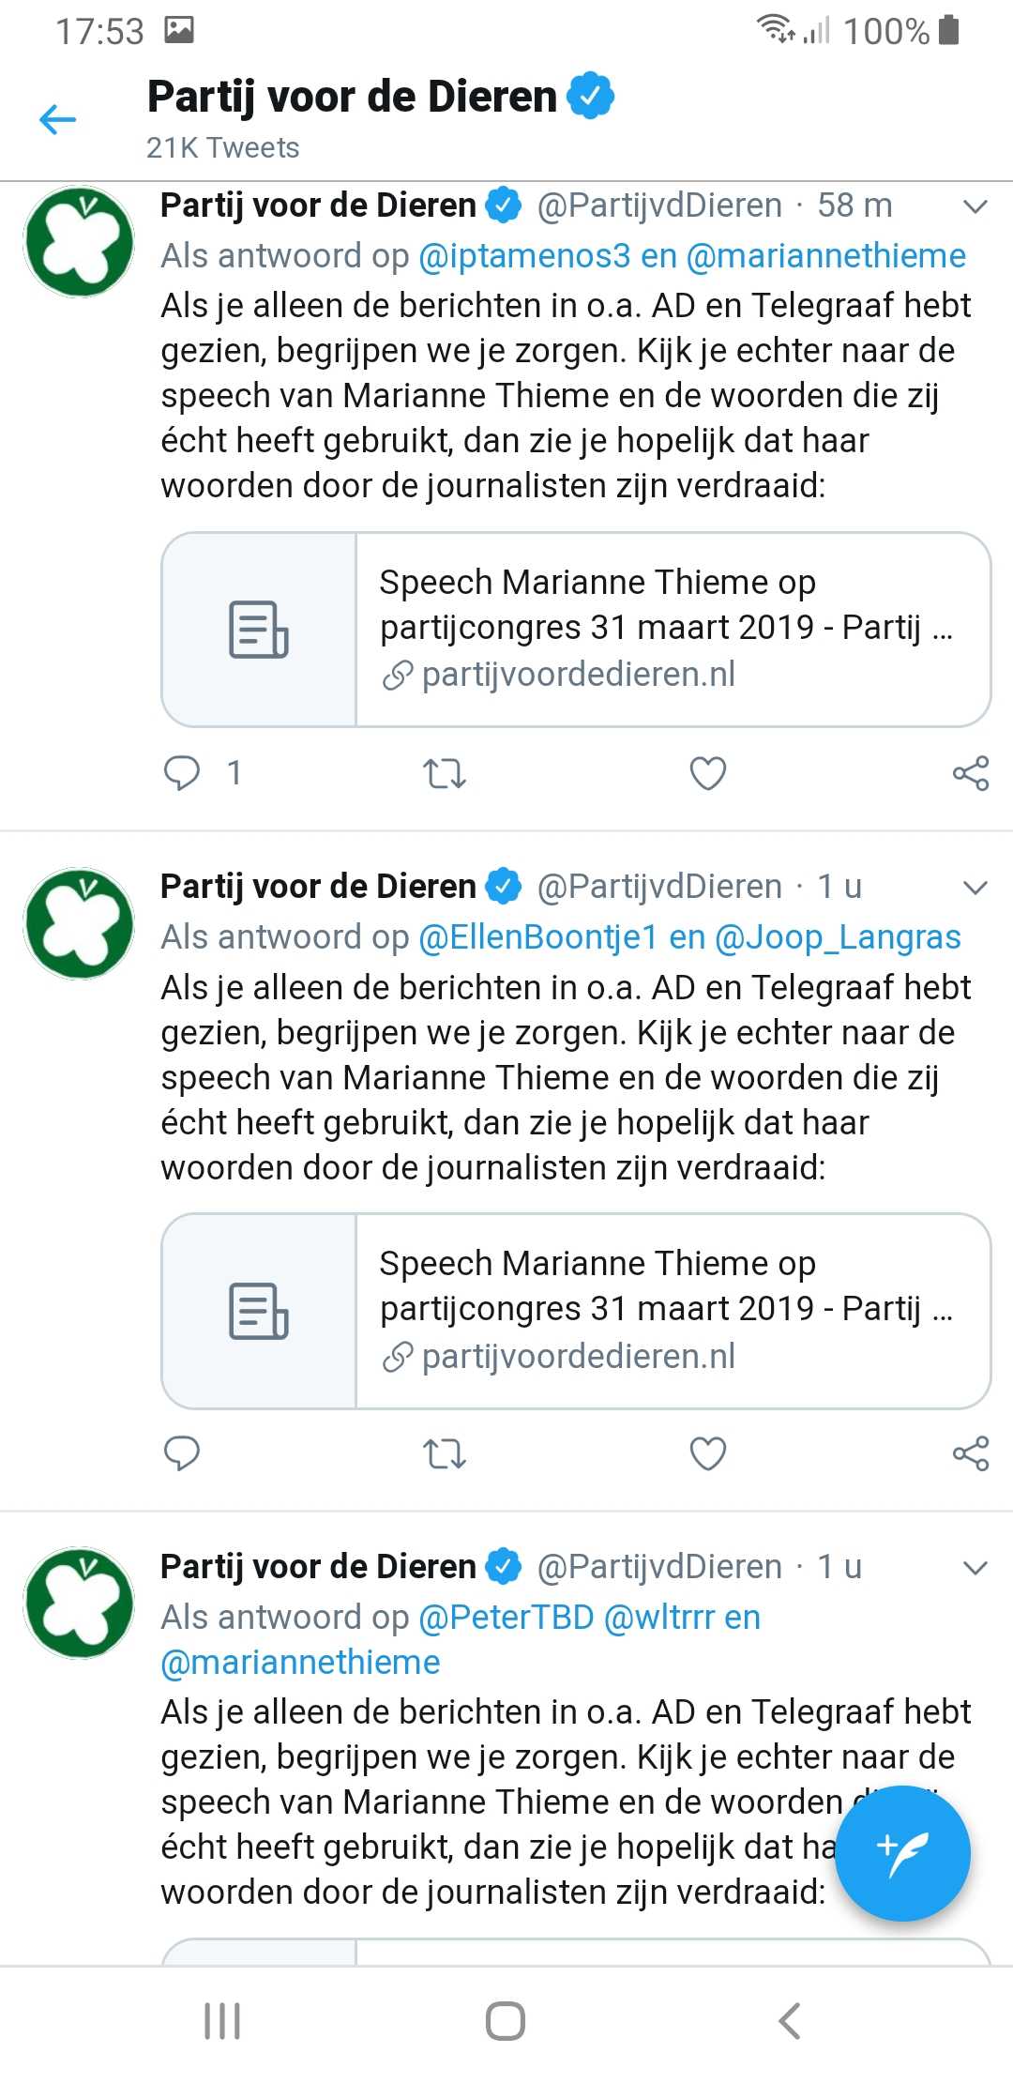Open the @Joop_Langras mention link
Screen dimensions: 1013x2083
(838, 937)
